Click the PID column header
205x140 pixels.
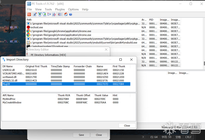[x=154, y=20]
